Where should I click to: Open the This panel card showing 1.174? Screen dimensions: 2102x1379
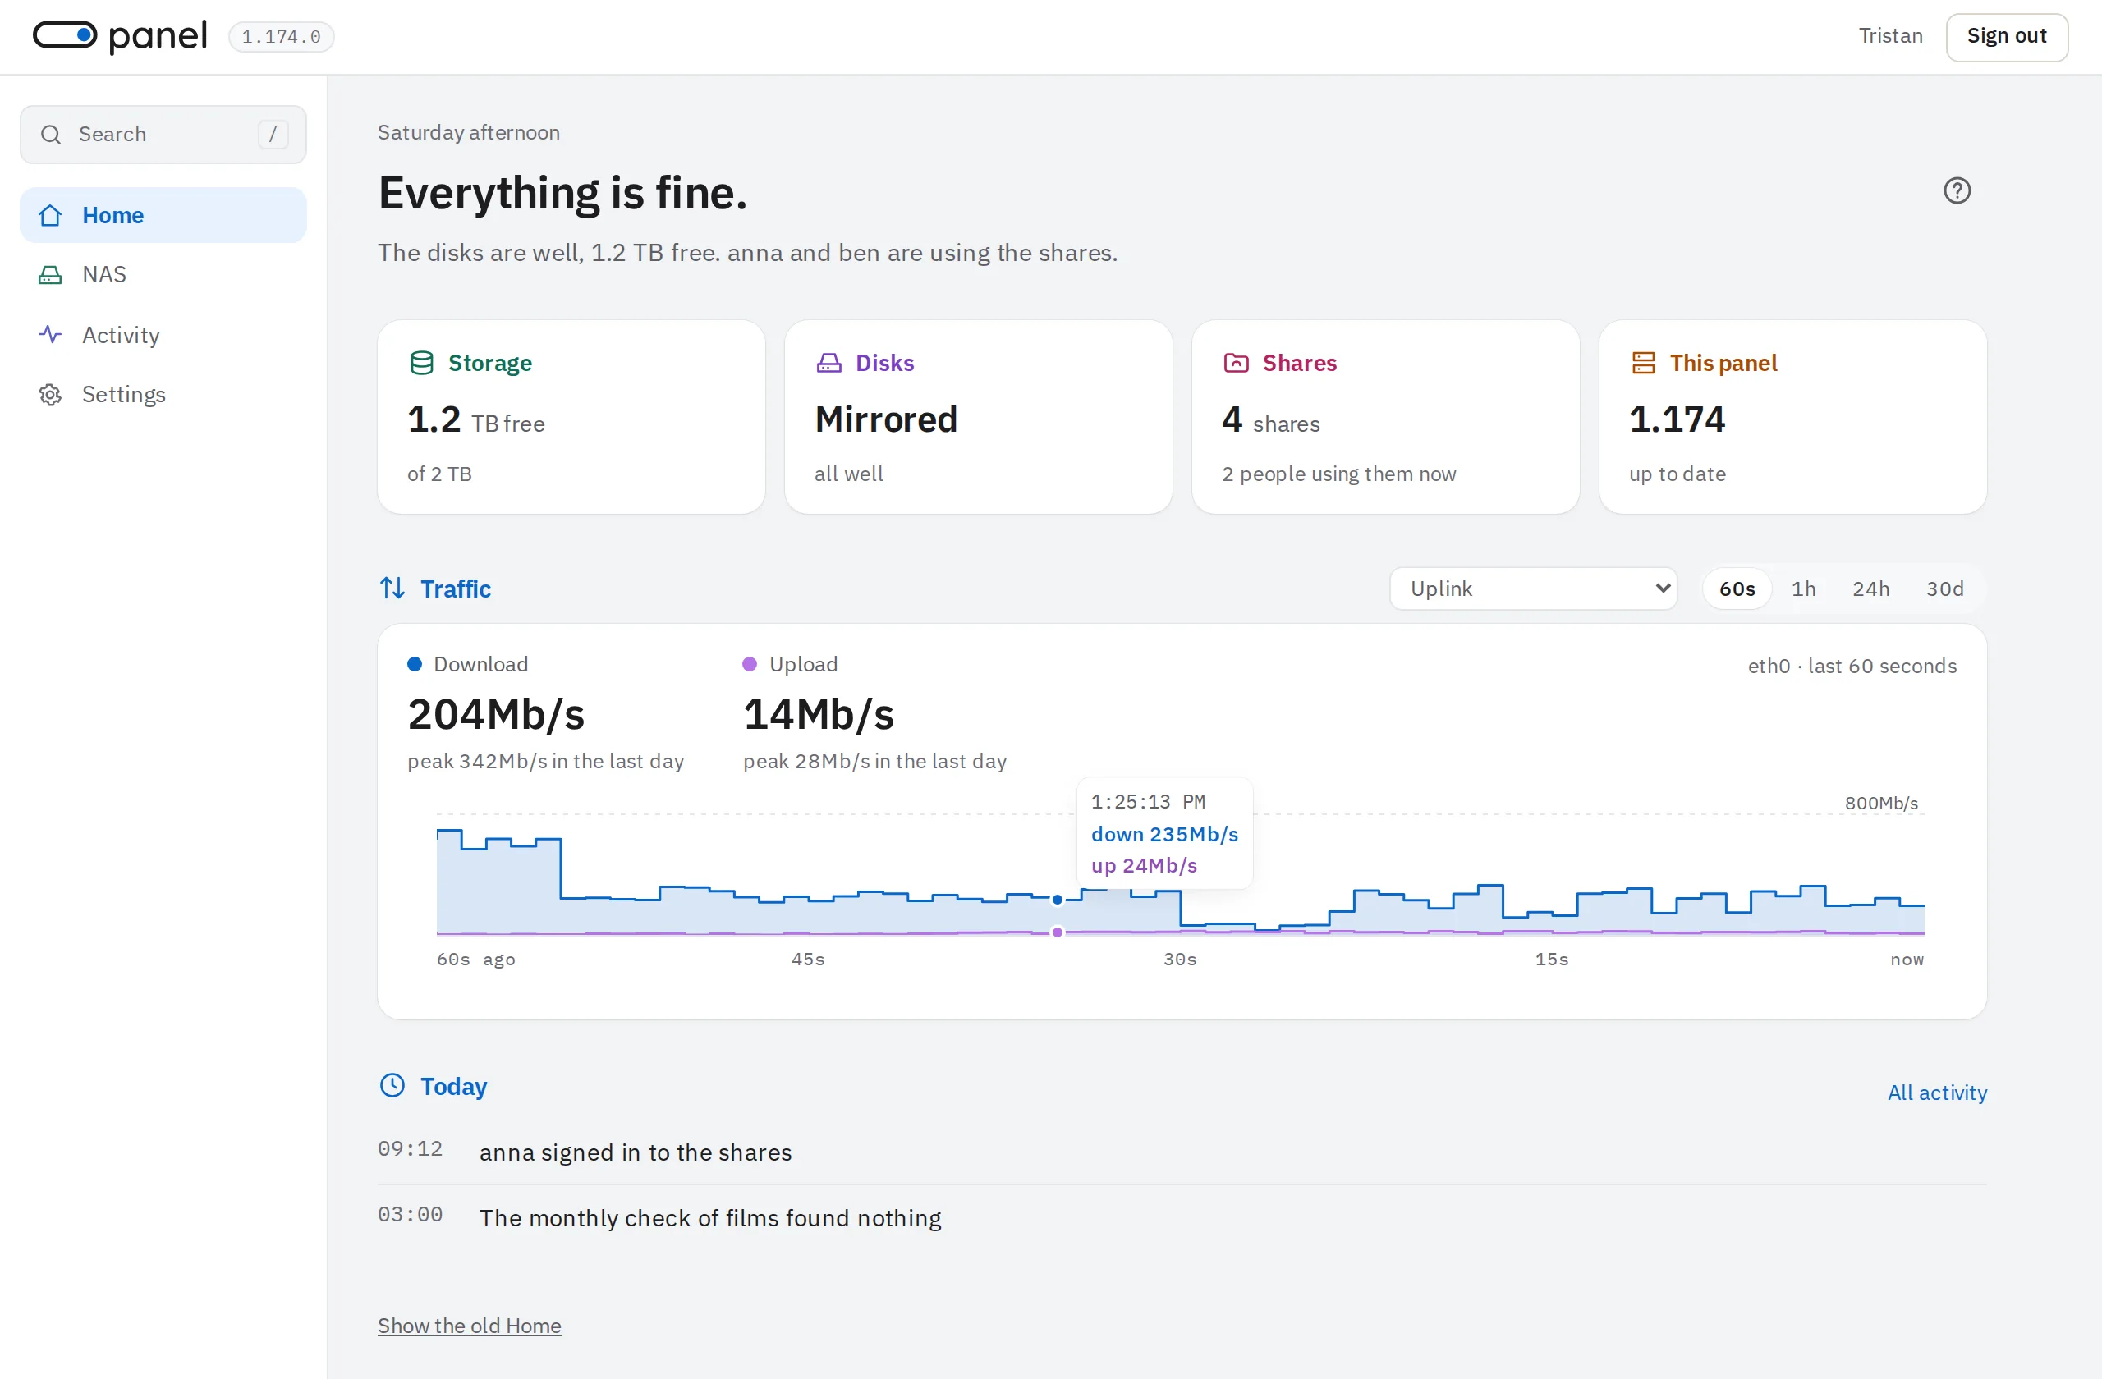[x=1793, y=417]
